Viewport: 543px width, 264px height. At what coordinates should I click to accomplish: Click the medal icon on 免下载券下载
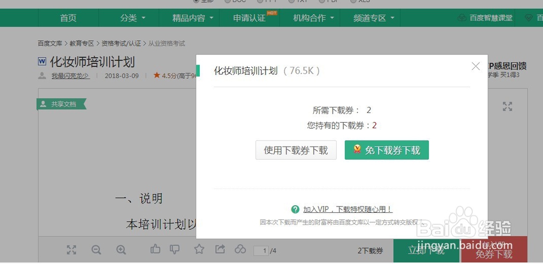click(x=357, y=150)
